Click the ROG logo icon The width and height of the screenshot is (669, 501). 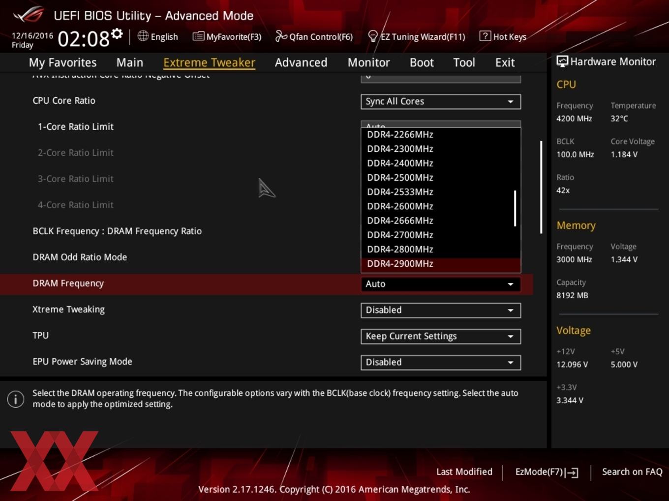click(29, 15)
